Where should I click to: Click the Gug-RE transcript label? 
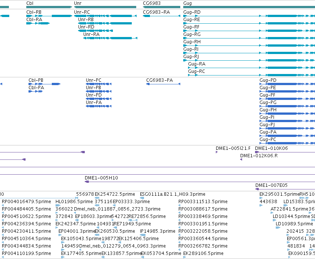pyautogui.click(x=192, y=20)
